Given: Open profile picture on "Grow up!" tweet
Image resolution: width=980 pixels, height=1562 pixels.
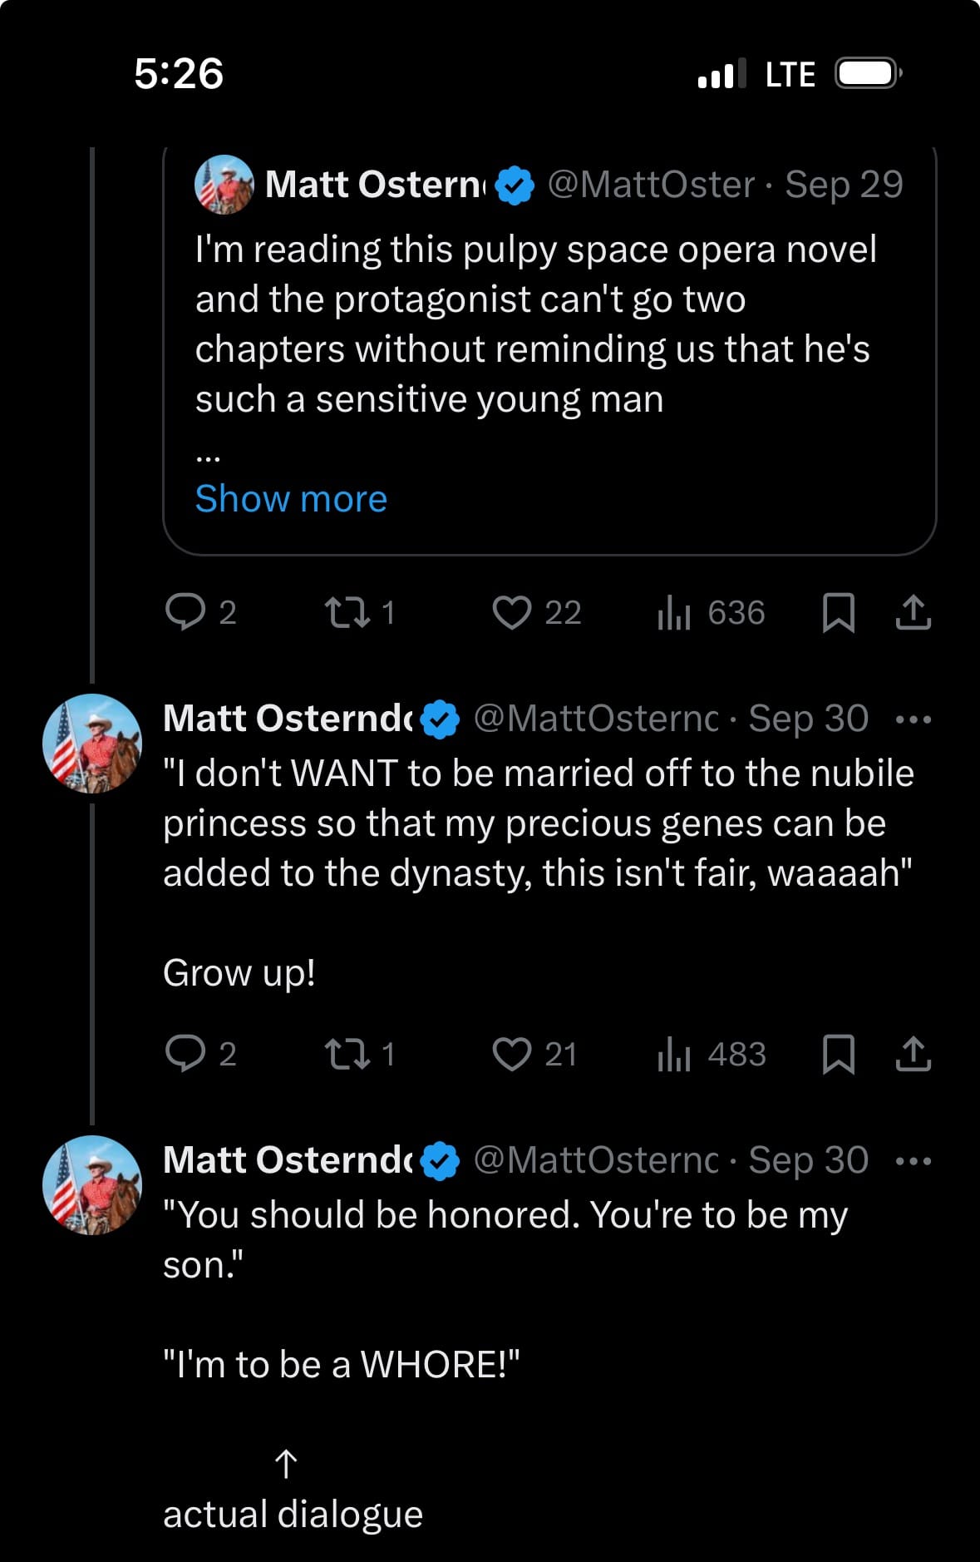Looking at the screenshot, I should [92, 743].
